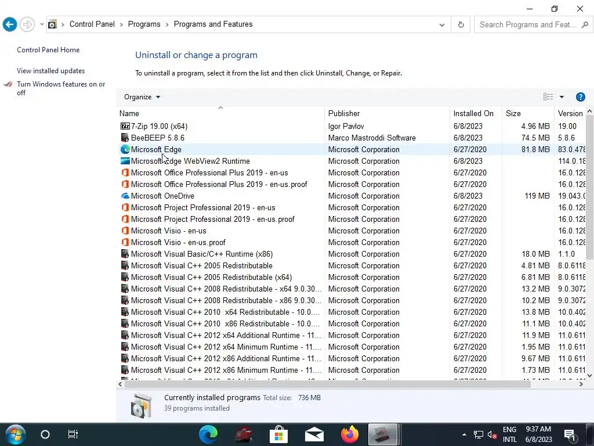Open the Organize menu
Image resolution: width=594 pixels, height=446 pixels.
(x=142, y=97)
